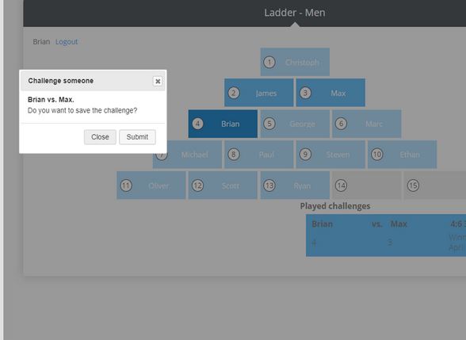Select the Oliver ladder tile

pyautogui.click(x=151, y=185)
